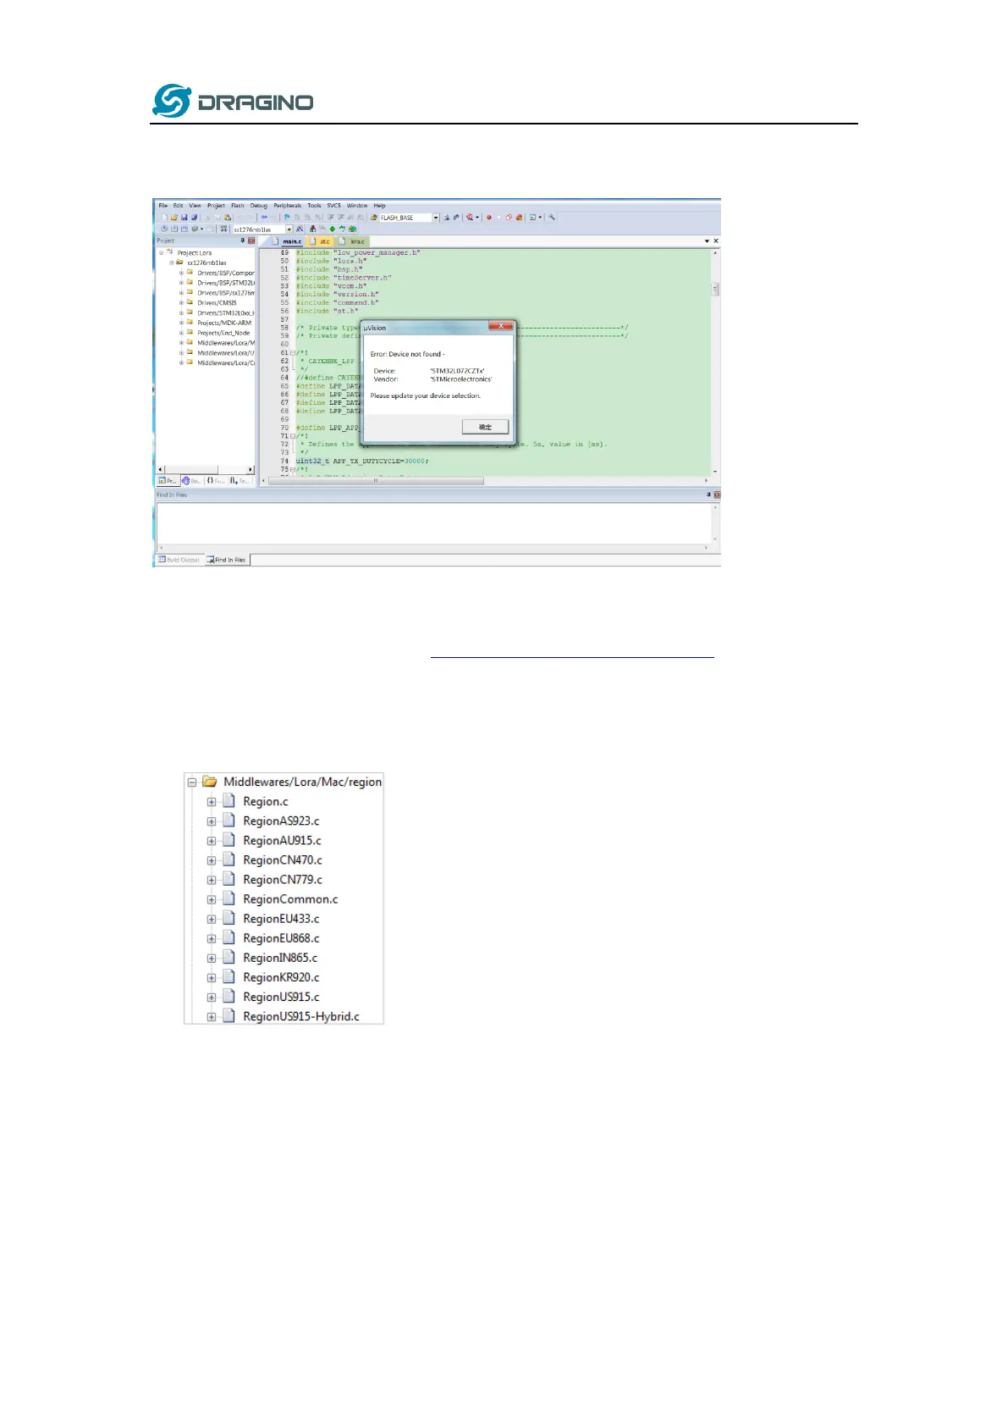Image resolution: width=1008 pixels, height=1426 pixels.
Task: Click the Open file toolbar icon
Action: [174, 218]
